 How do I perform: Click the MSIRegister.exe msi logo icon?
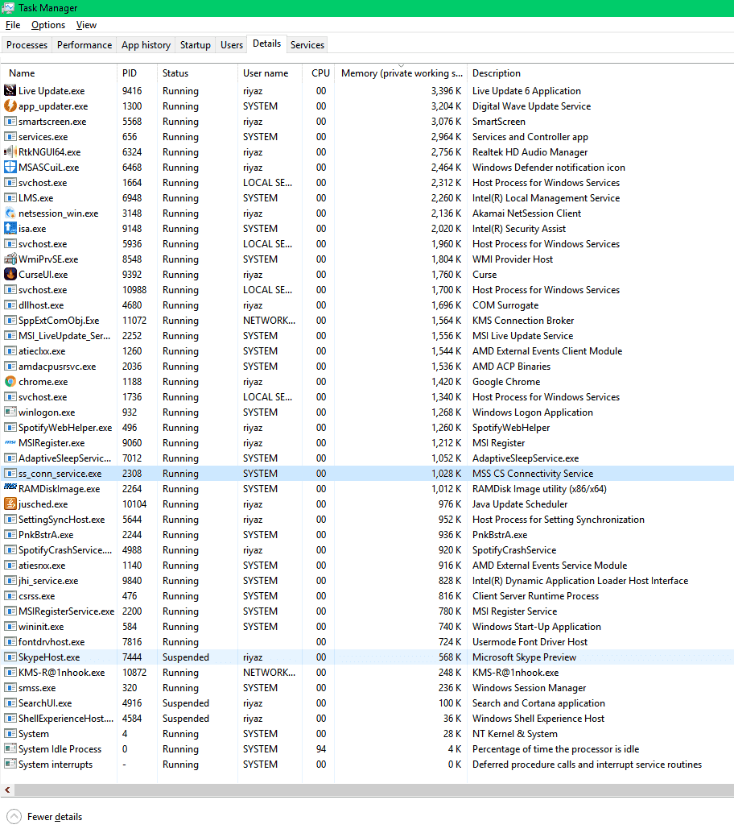(x=10, y=442)
